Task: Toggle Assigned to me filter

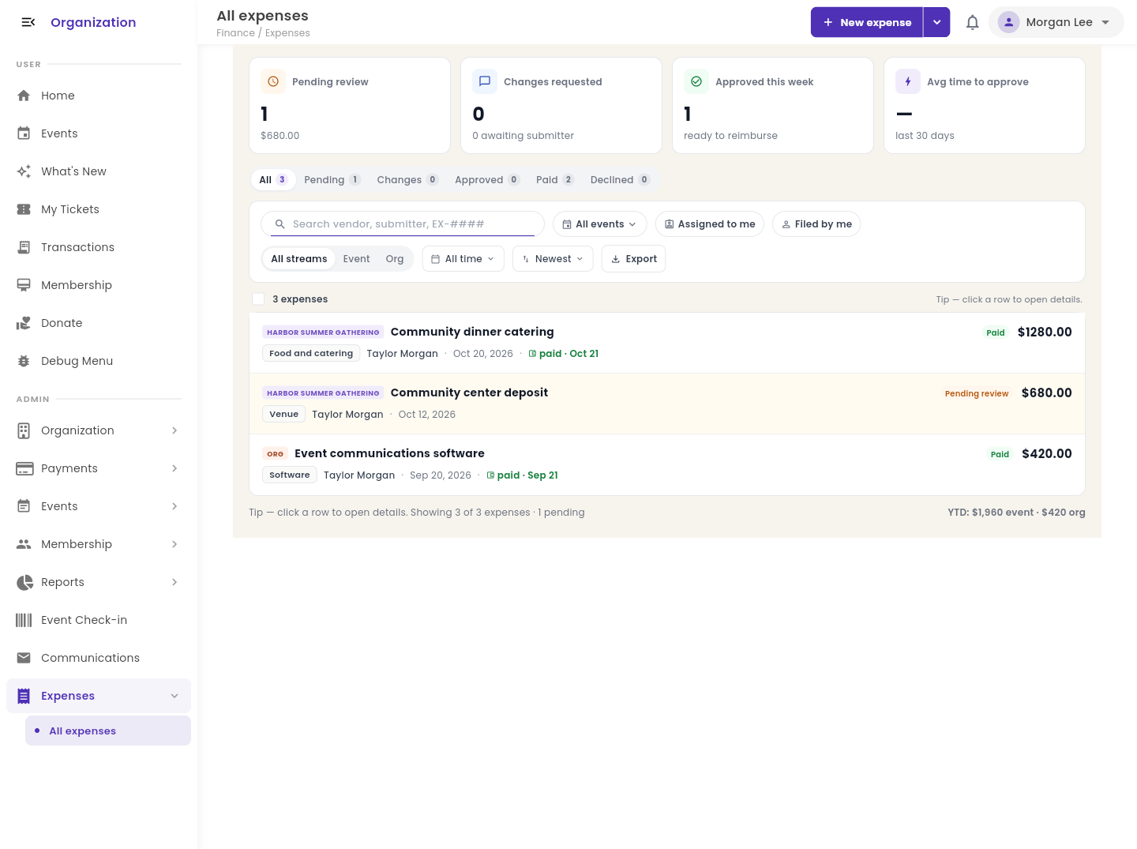Action: click(x=710, y=224)
